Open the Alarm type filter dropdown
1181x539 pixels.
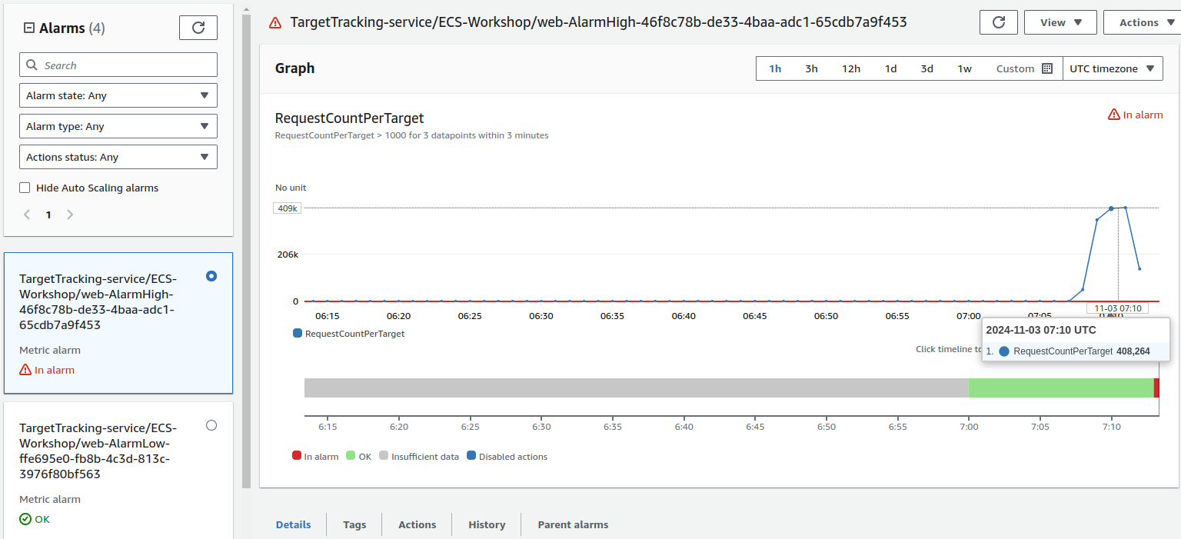click(x=118, y=126)
